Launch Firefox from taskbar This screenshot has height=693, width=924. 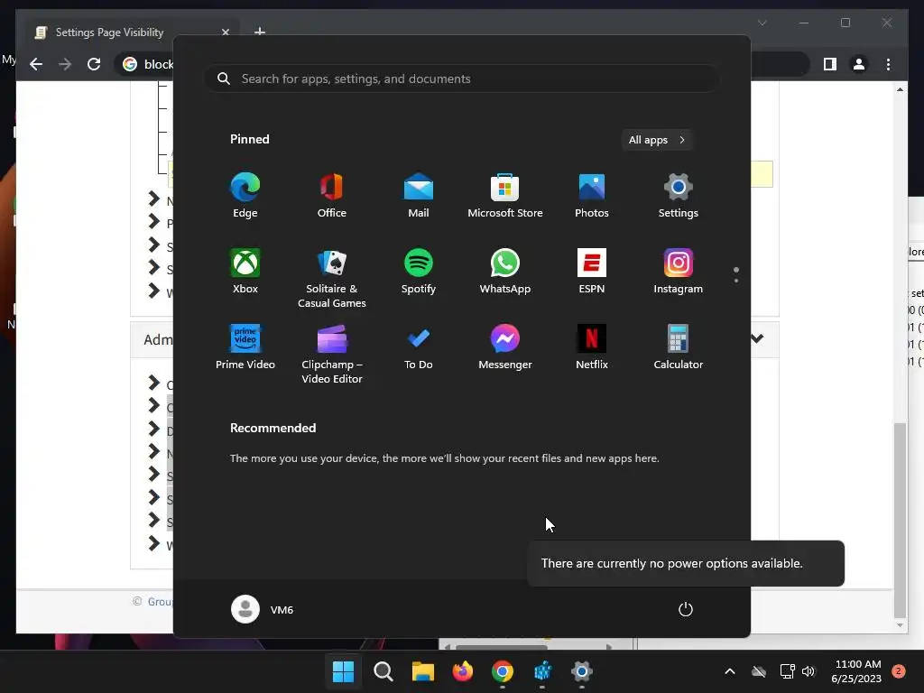tap(463, 671)
